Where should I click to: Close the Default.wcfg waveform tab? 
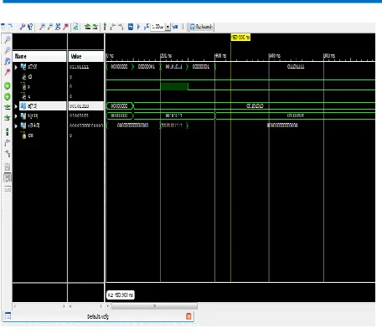tap(188, 316)
